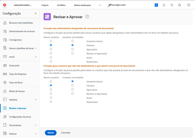Click the Scorecards icon
The height and width of the screenshot is (138, 195).
5,65
